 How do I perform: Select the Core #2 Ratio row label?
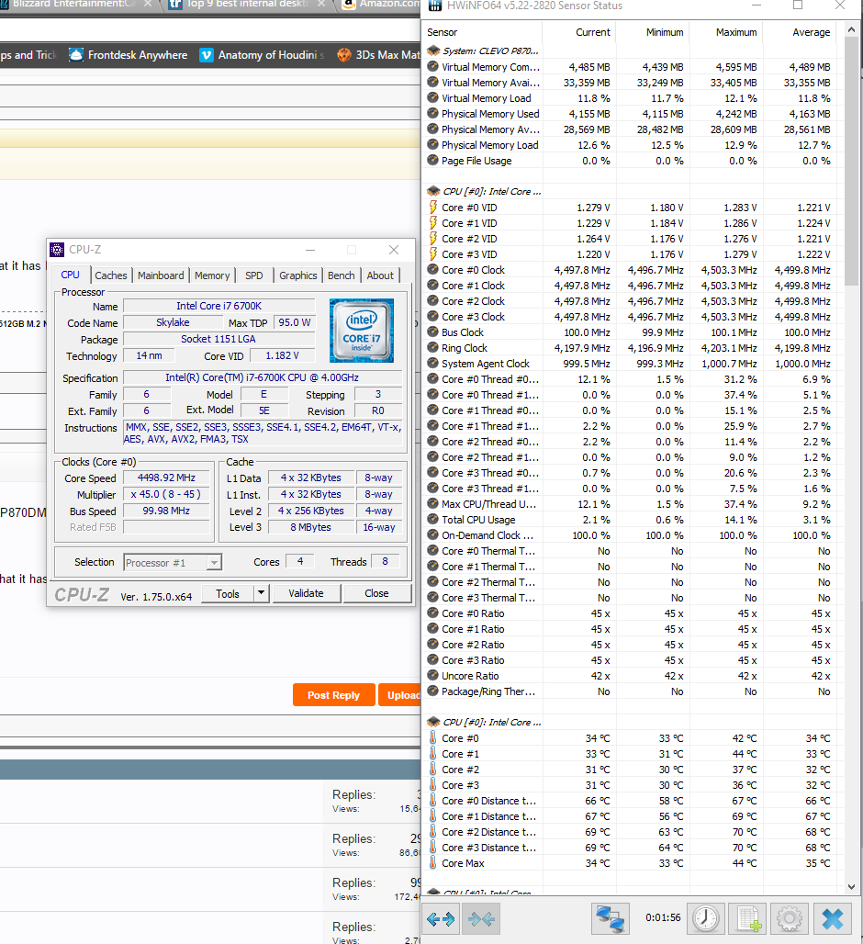(473, 645)
